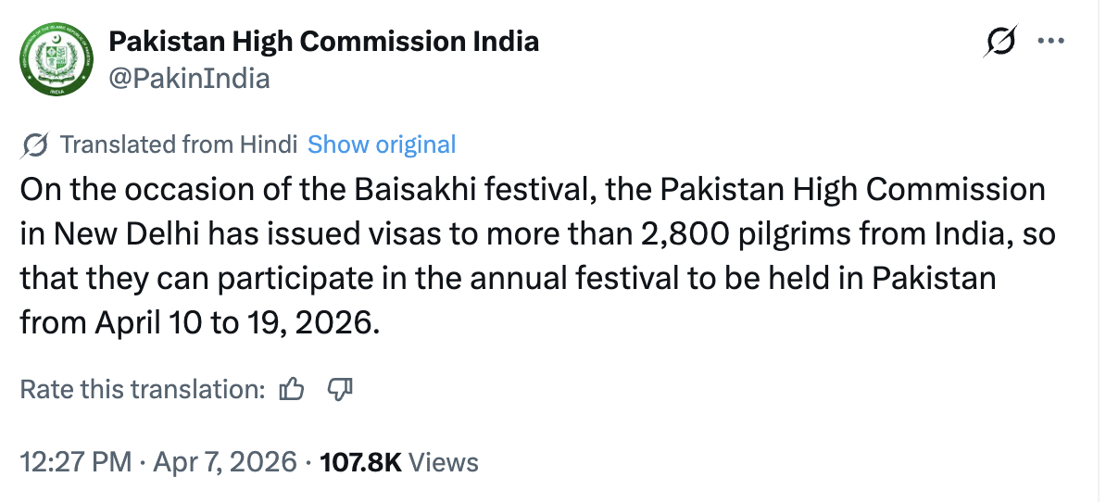Click the "Translated from Hindi" label
The image size is (1106, 502).
point(179,144)
